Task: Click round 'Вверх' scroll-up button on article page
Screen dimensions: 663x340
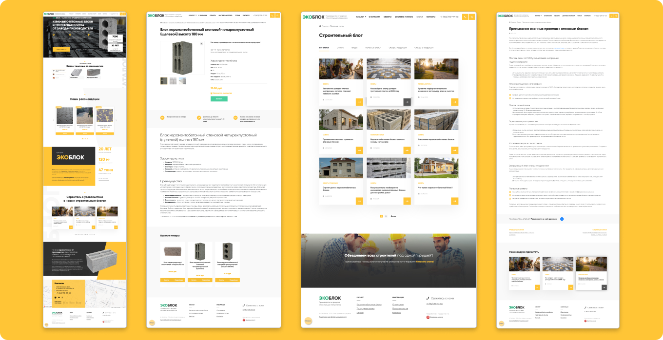Action: pyautogui.click(x=501, y=322)
